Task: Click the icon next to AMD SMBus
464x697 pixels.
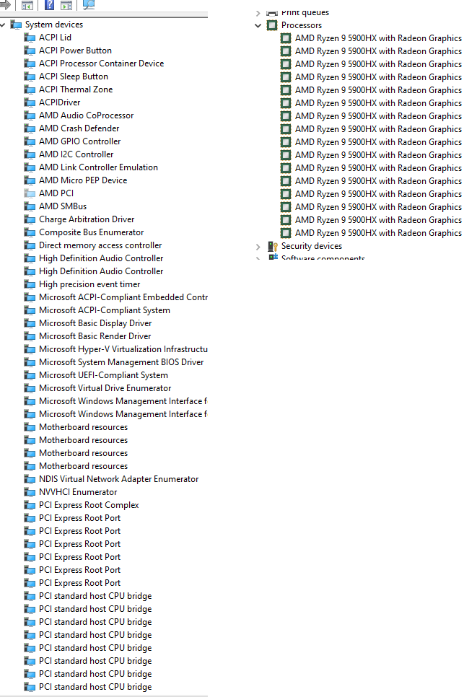Action: pyautogui.click(x=30, y=206)
